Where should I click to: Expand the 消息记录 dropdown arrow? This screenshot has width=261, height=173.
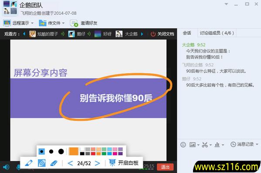click(257, 144)
